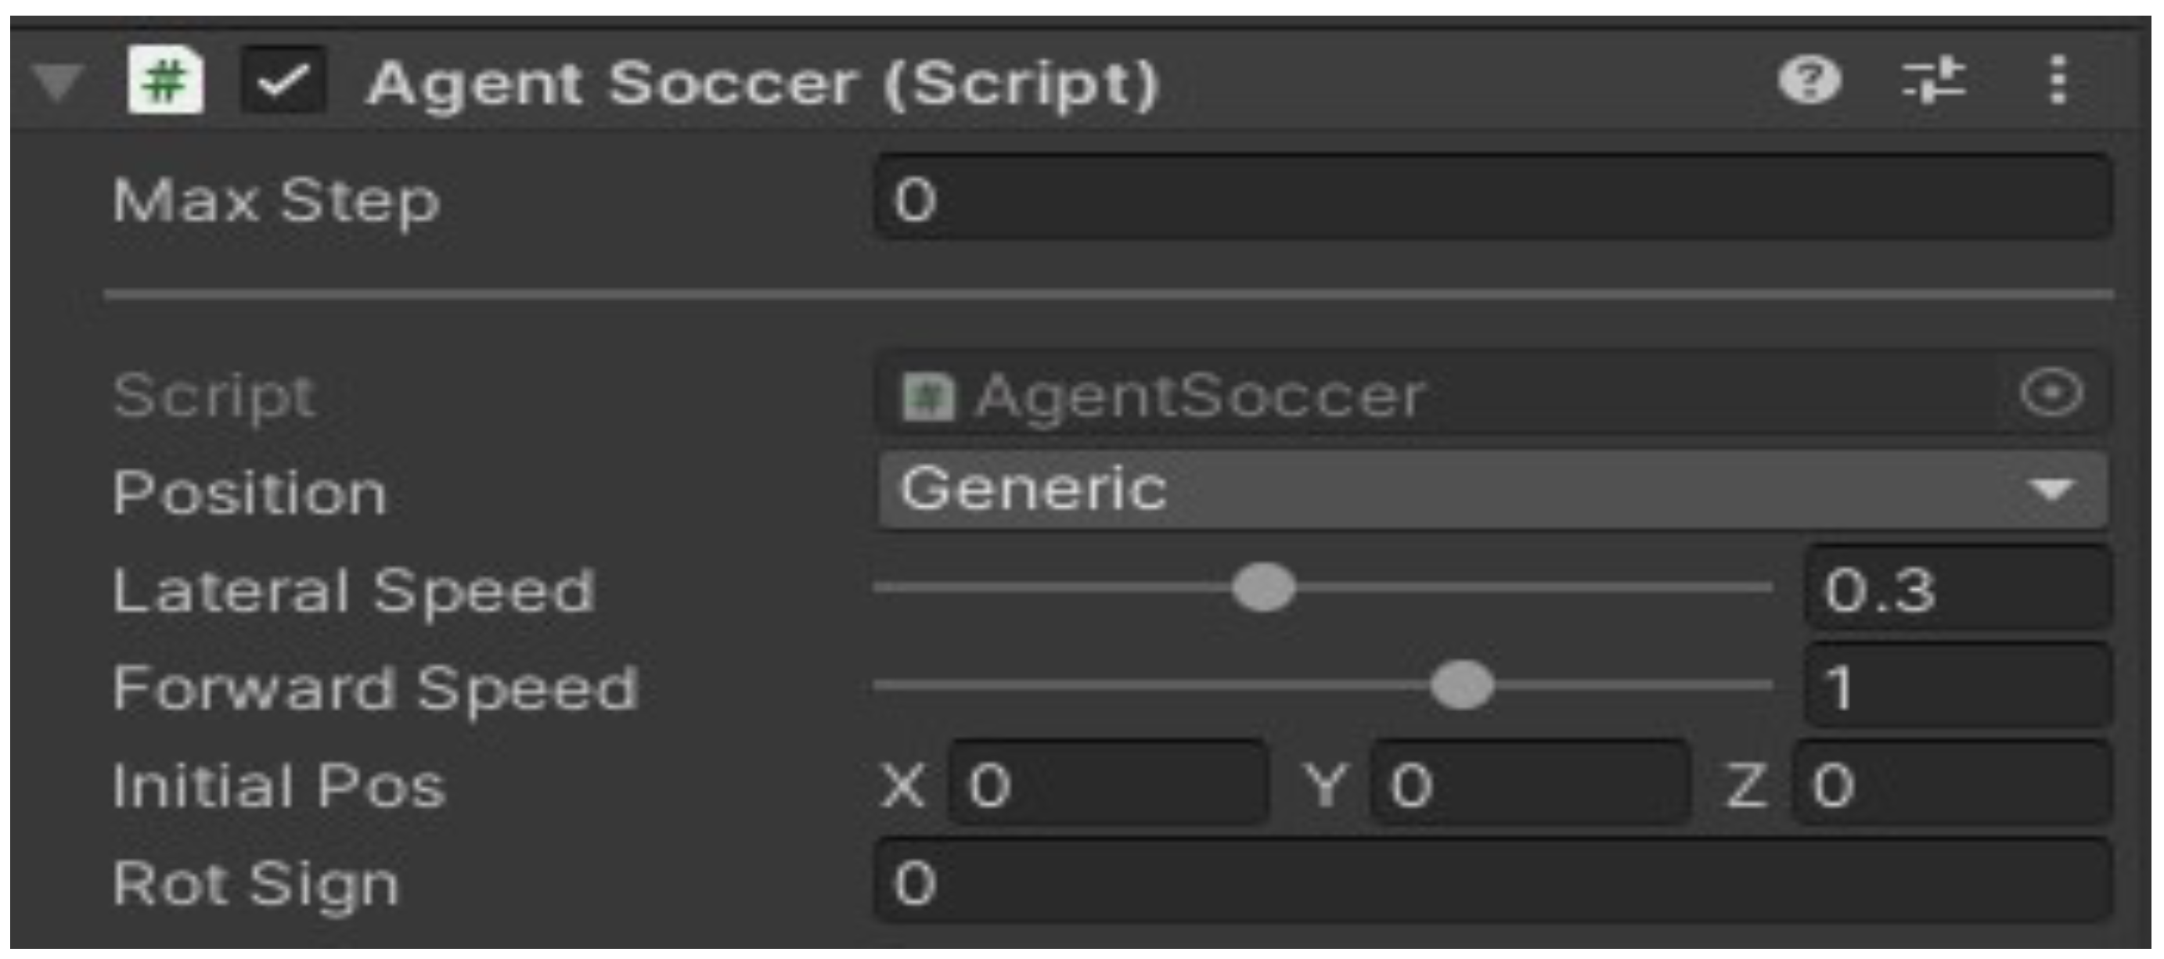The image size is (2164, 959).
Task: Click the Lateral Speed value field
Action: pos(1956,590)
